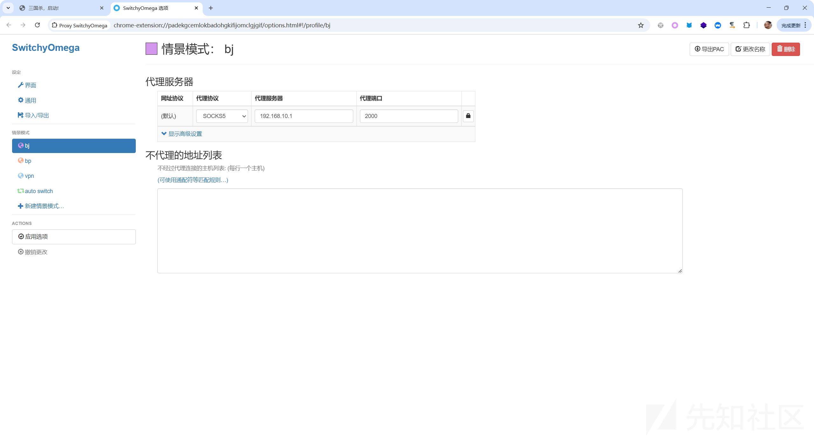814x439 pixels.
Task: Click the bypass textarea resize handle
Action: (x=680, y=271)
